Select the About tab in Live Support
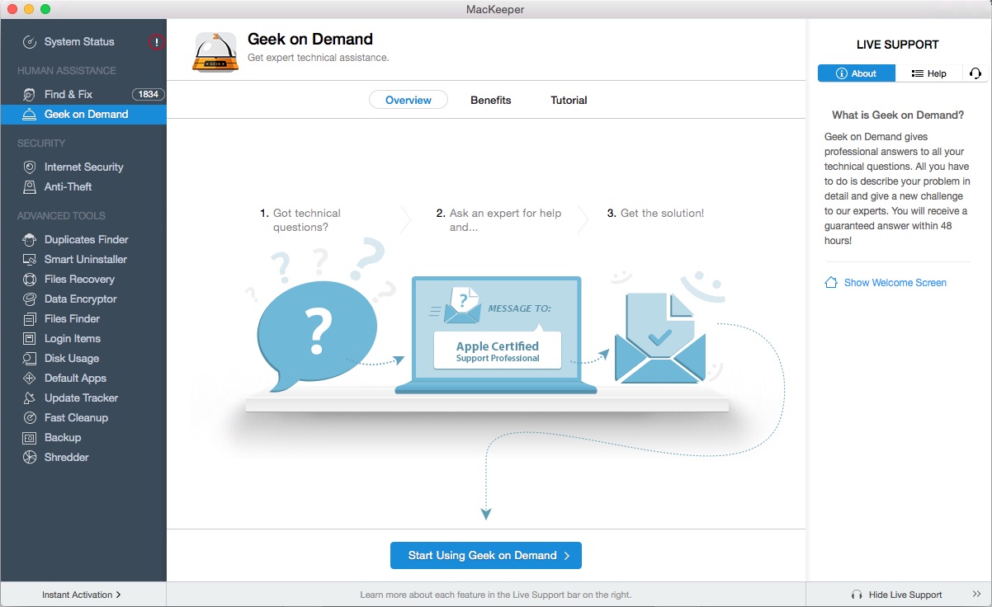Image resolution: width=992 pixels, height=607 pixels. tap(857, 73)
